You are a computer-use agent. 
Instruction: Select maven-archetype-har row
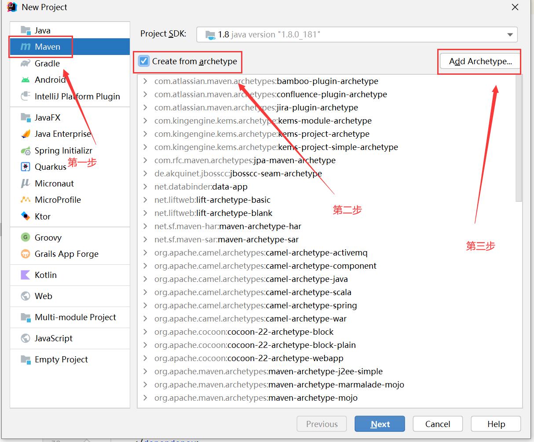326,226
